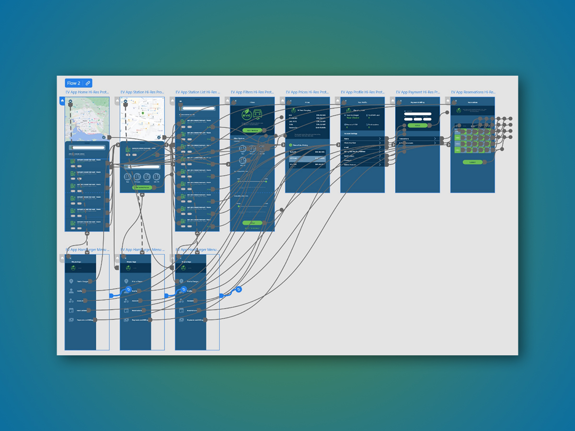Click the location pin icon in first Hamburger Menu

71,282
